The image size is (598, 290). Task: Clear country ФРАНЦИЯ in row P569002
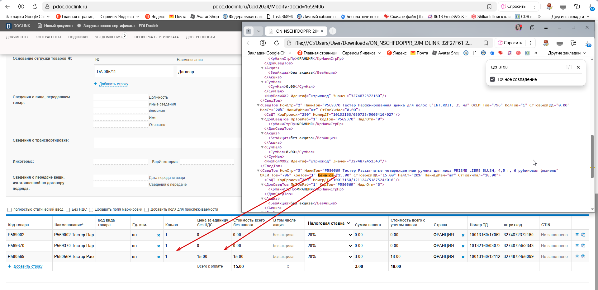pos(463,235)
